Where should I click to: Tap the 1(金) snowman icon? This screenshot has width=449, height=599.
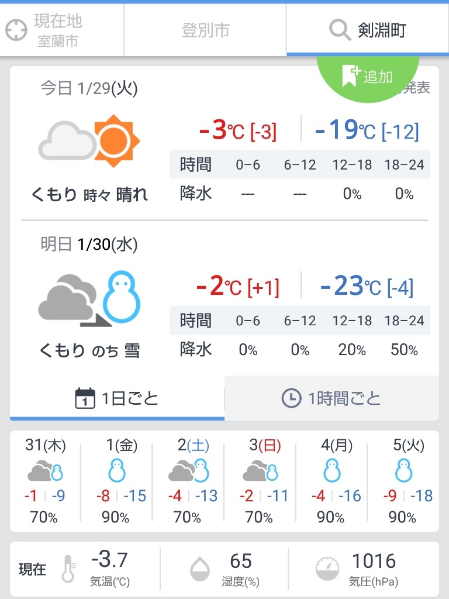(x=117, y=471)
